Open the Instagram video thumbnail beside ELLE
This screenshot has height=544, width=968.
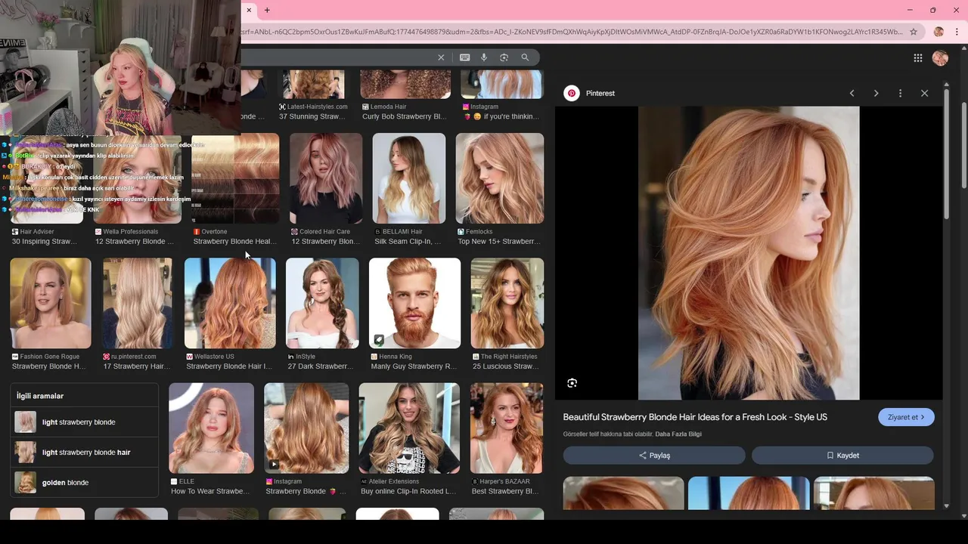tap(306, 428)
